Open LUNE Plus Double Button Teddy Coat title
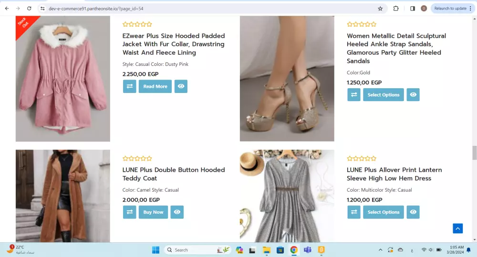 click(x=174, y=174)
